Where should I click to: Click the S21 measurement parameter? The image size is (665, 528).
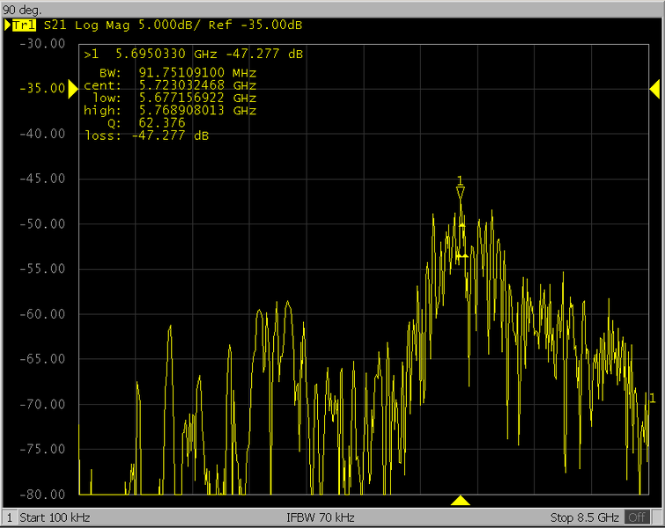(x=56, y=26)
